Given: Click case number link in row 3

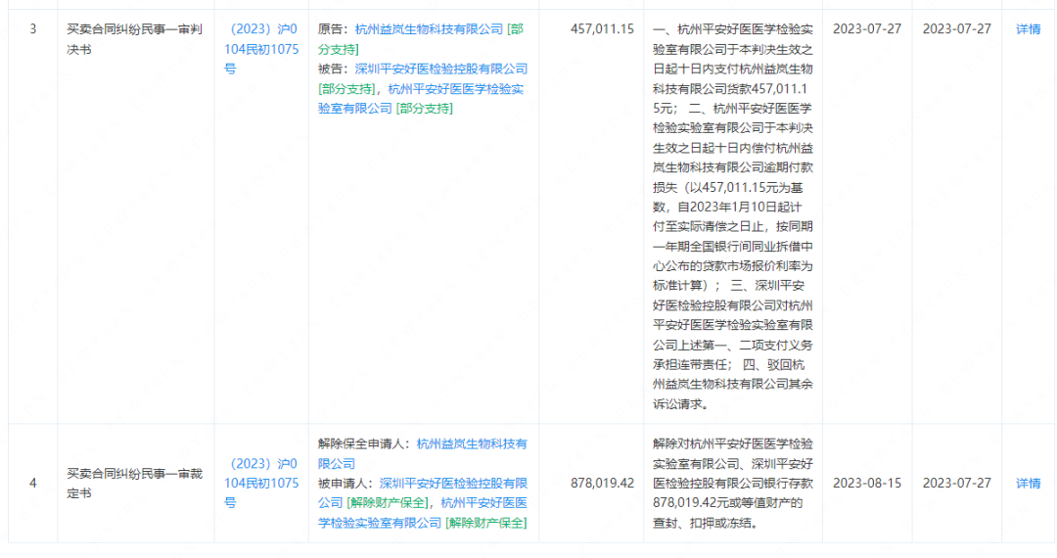Looking at the screenshot, I should pyautogui.click(x=262, y=49).
